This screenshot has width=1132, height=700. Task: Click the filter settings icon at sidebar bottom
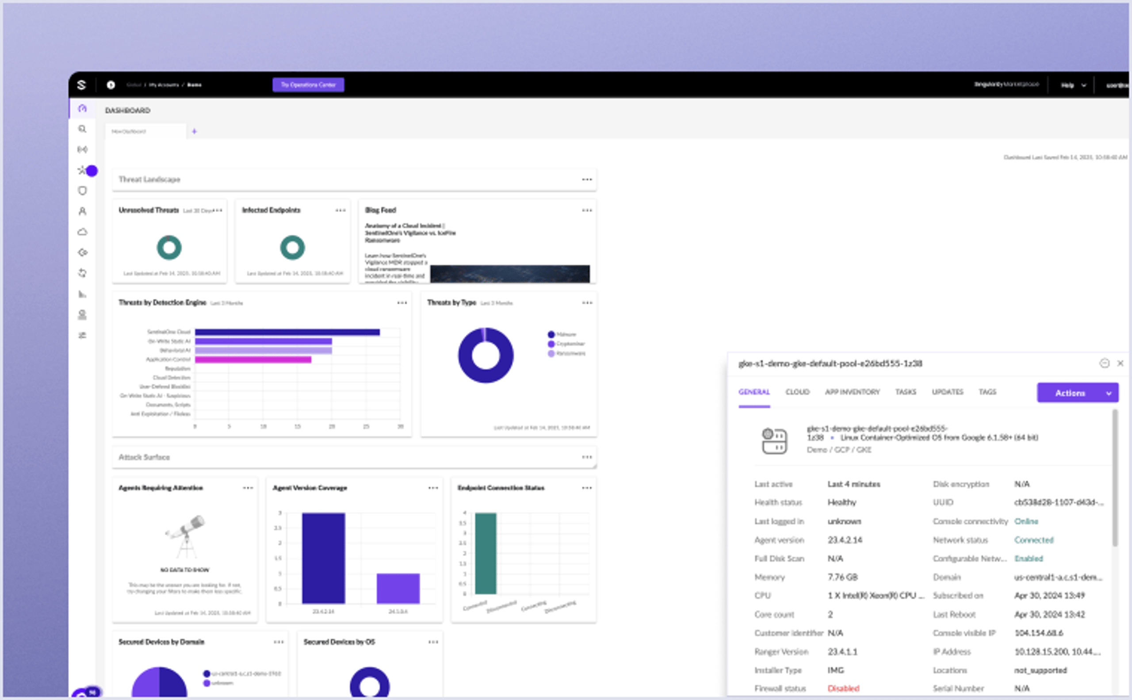82,335
